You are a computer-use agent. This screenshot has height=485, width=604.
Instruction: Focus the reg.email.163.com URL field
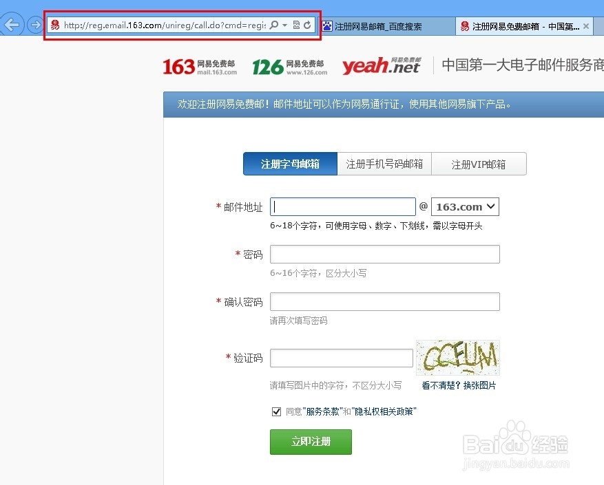click(x=165, y=25)
